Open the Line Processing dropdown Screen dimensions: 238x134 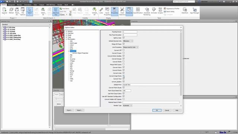pos(131,47)
